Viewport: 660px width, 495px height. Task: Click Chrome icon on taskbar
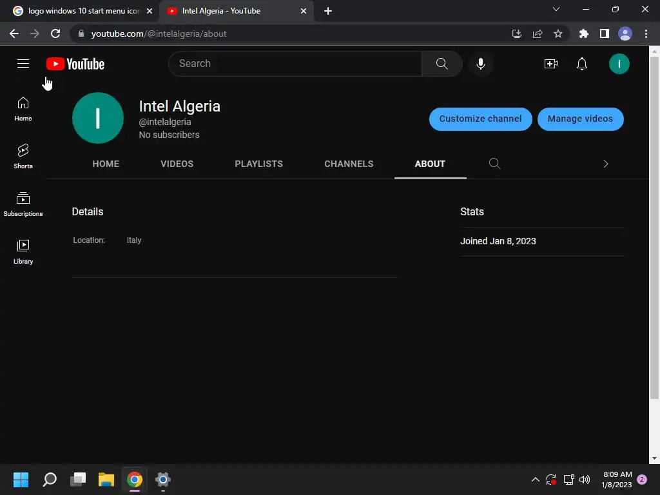point(135,480)
